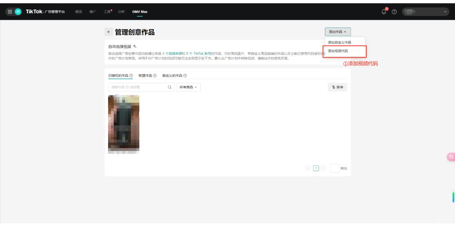Go back using the arrow beside 管理创意作品
455x227 pixels.
click(109, 32)
